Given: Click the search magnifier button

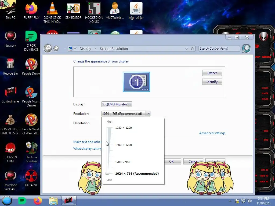Looking at the screenshot, I should pos(246,48).
